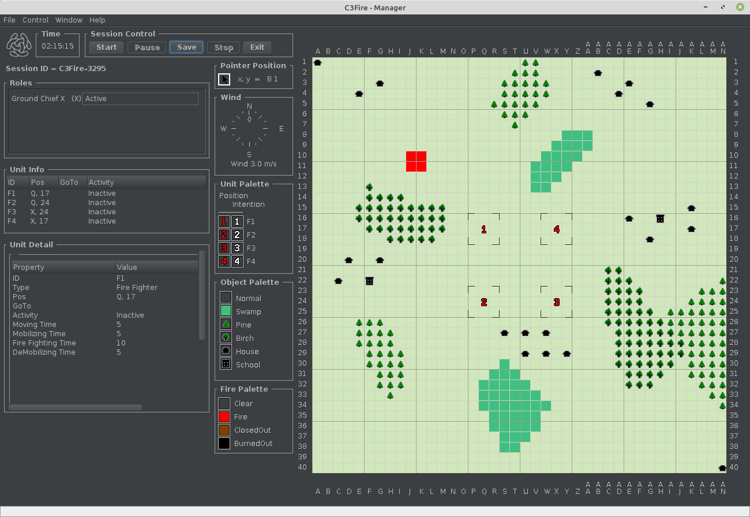
Task: Select F1 red position unit icon
Action: pyautogui.click(x=224, y=221)
